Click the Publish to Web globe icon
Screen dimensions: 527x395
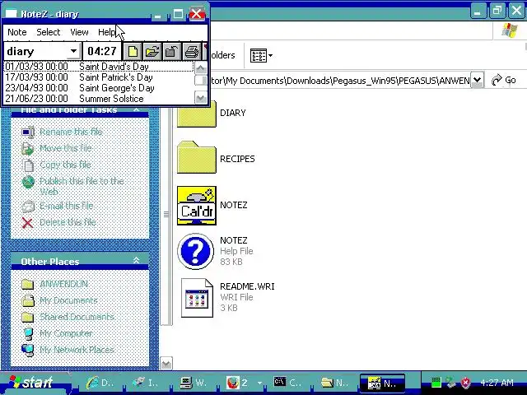28,182
